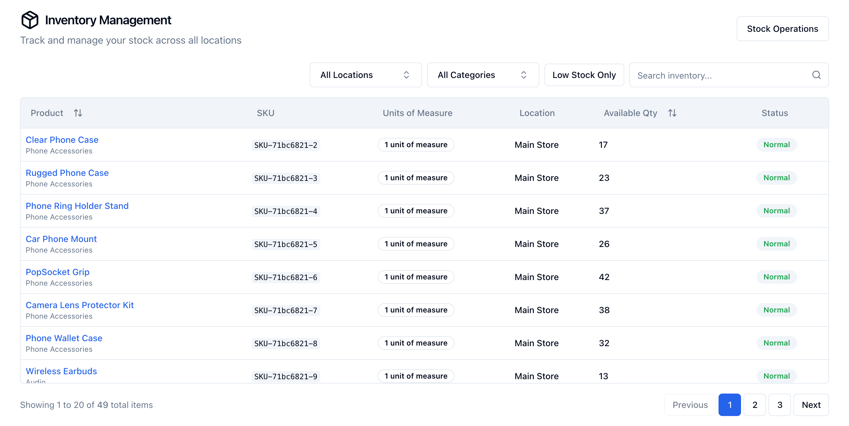This screenshot has height=426, width=849.
Task: Click SKU-71bc6821-7 cell
Action: pyautogui.click(x=286, y=310)
